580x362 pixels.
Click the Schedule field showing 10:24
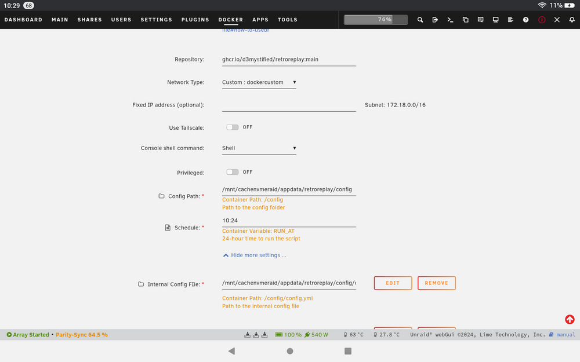(289, 221)
